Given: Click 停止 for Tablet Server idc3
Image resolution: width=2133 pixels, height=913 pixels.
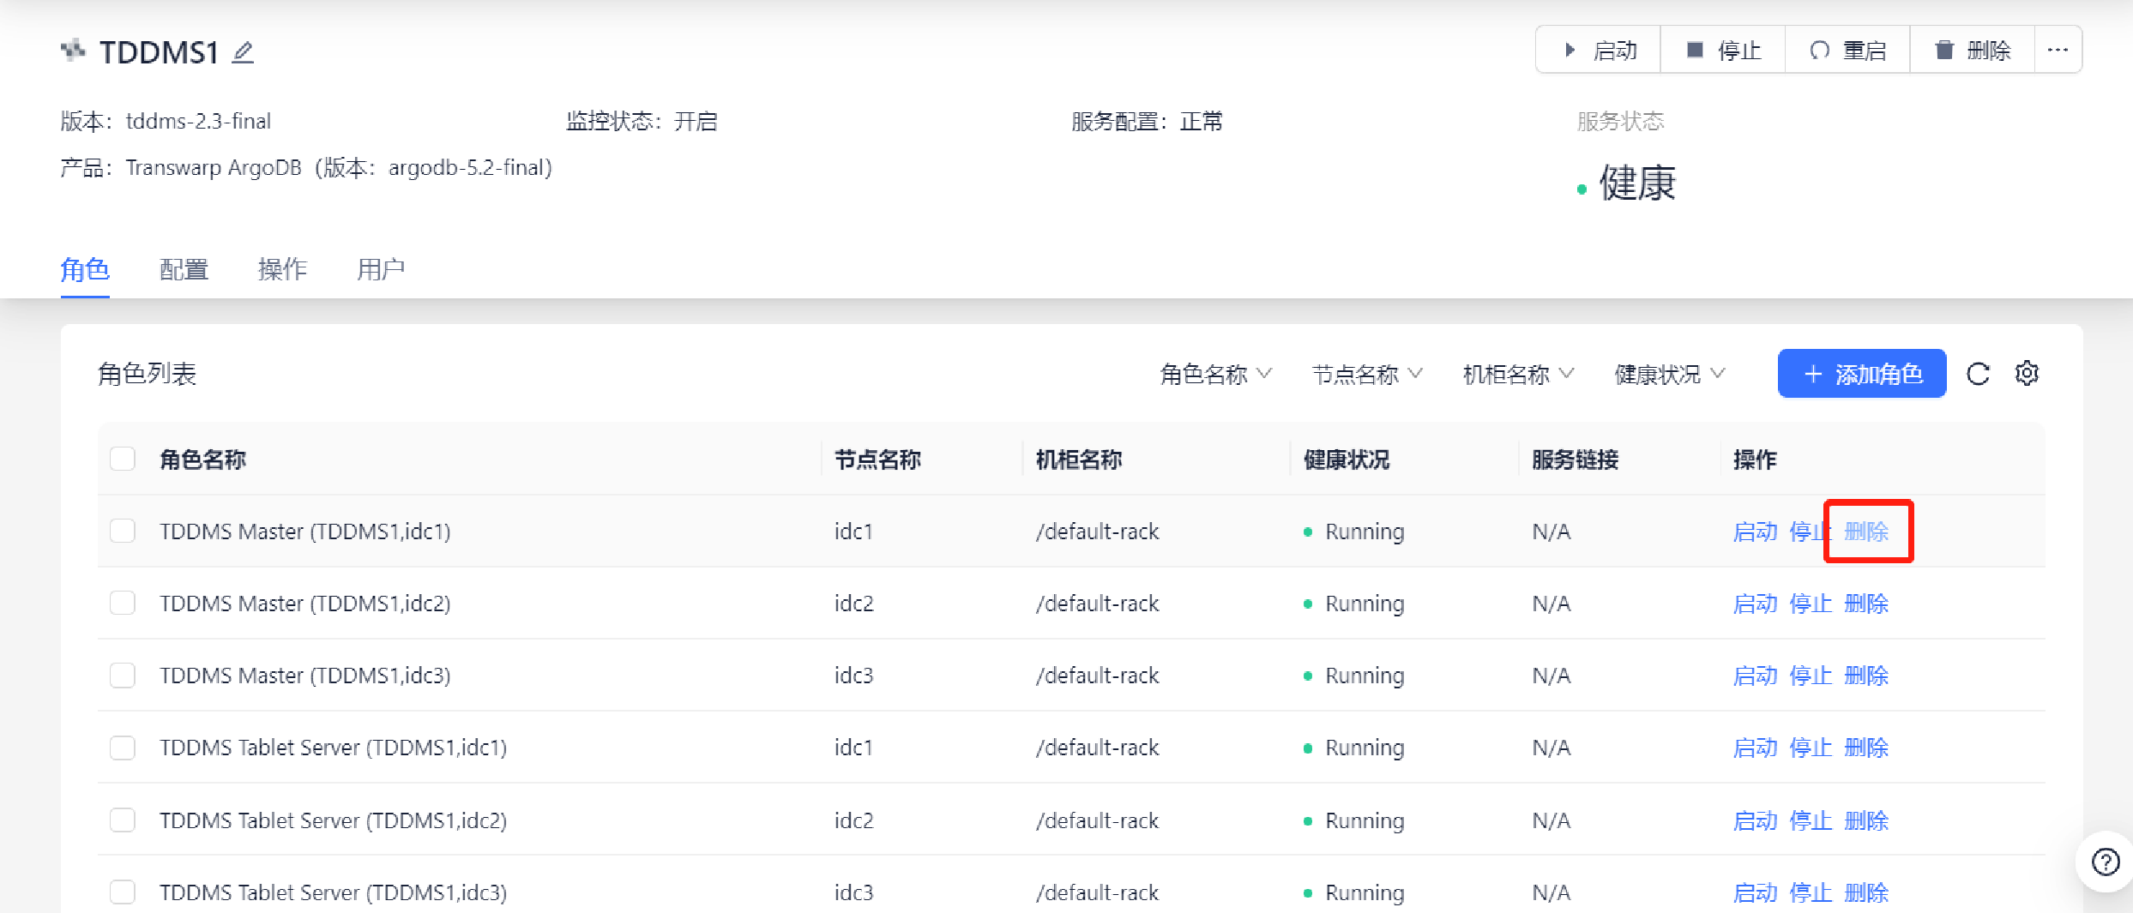Looking at the screenshot, I should [x=1811, y=892].
